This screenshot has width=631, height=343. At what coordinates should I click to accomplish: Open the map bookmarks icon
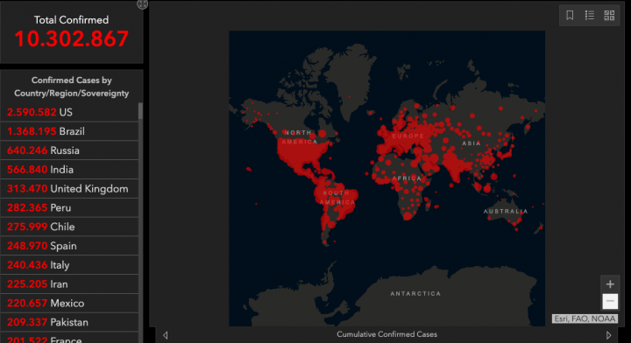(x=570, y=16)
